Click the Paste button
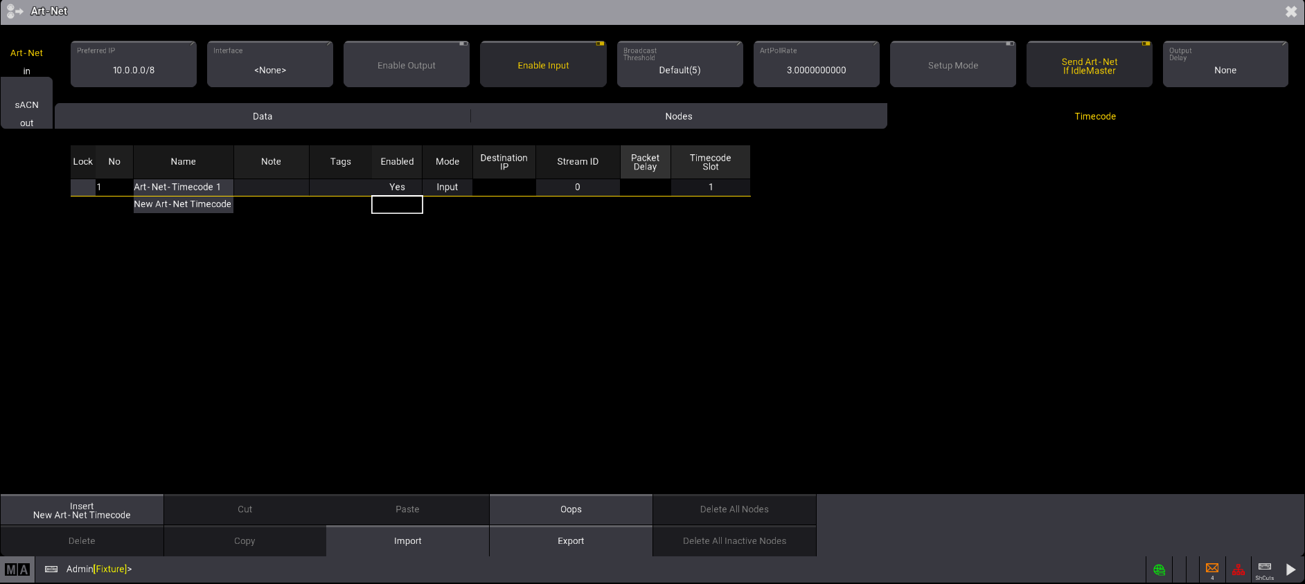This screenshot has width=1305, height=584. 407,509
